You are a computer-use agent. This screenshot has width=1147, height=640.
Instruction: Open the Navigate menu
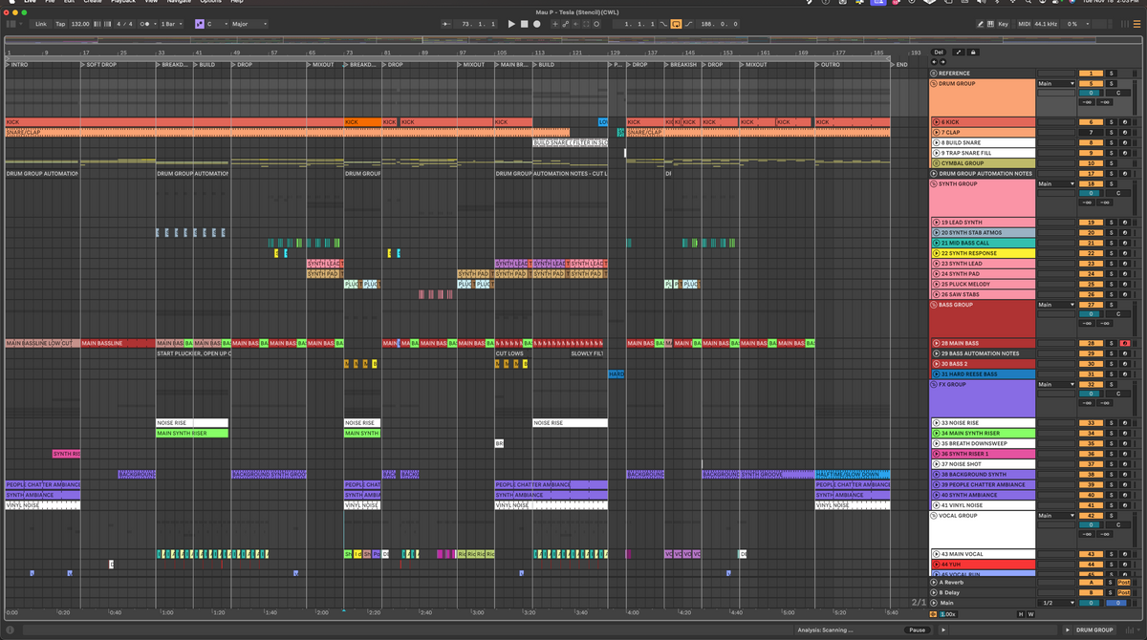click(178, 3)
